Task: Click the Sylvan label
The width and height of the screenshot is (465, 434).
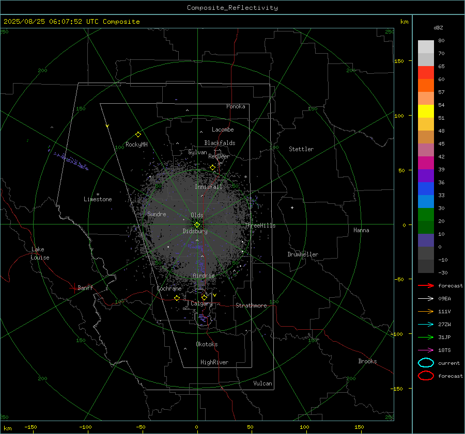Action: 197,152
